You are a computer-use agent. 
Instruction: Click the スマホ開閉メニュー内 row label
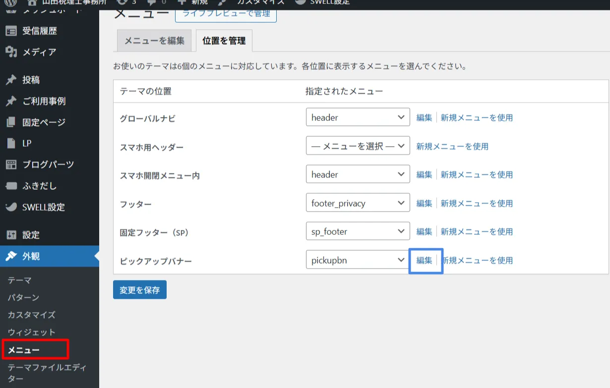160,175
